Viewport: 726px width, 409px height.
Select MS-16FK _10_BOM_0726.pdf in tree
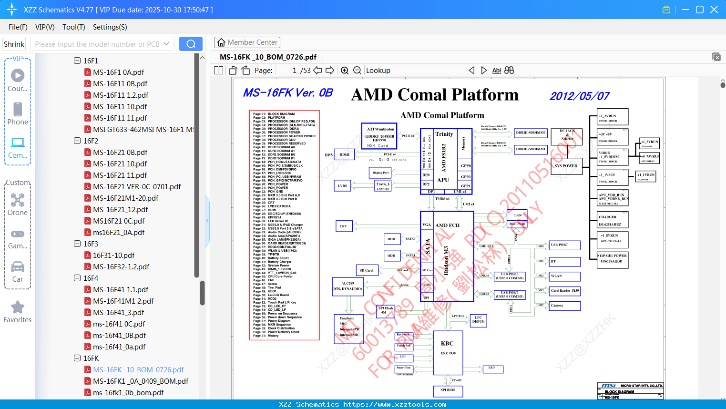[x=138, y=369]
